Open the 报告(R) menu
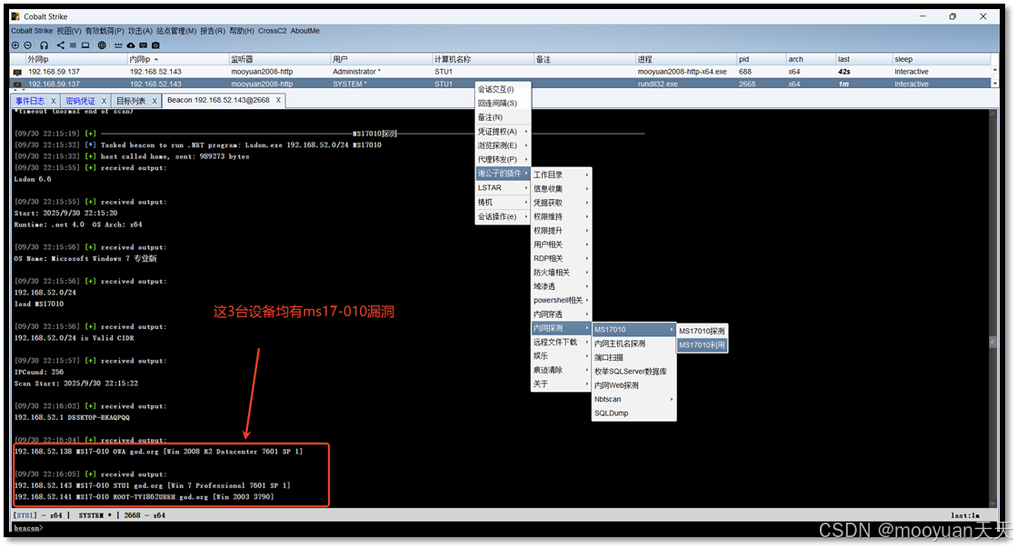The height and width of the screenshot is (549, 1017). pyautogui.click(x=213, y=31)
